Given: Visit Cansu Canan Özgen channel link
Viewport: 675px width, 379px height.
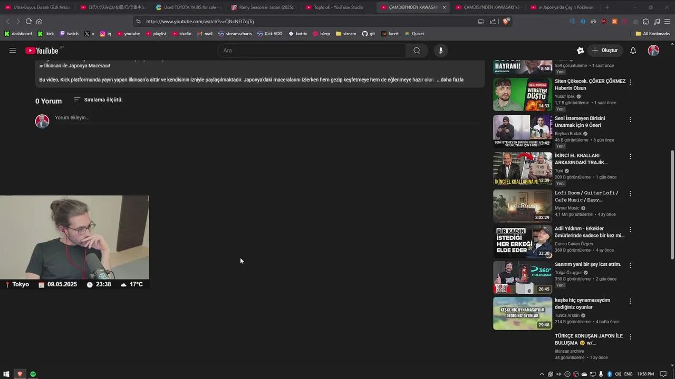Looking at the screenshot, I should pos(574,244).
